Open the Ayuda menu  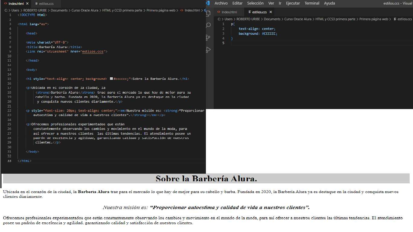tap(330, 3)
